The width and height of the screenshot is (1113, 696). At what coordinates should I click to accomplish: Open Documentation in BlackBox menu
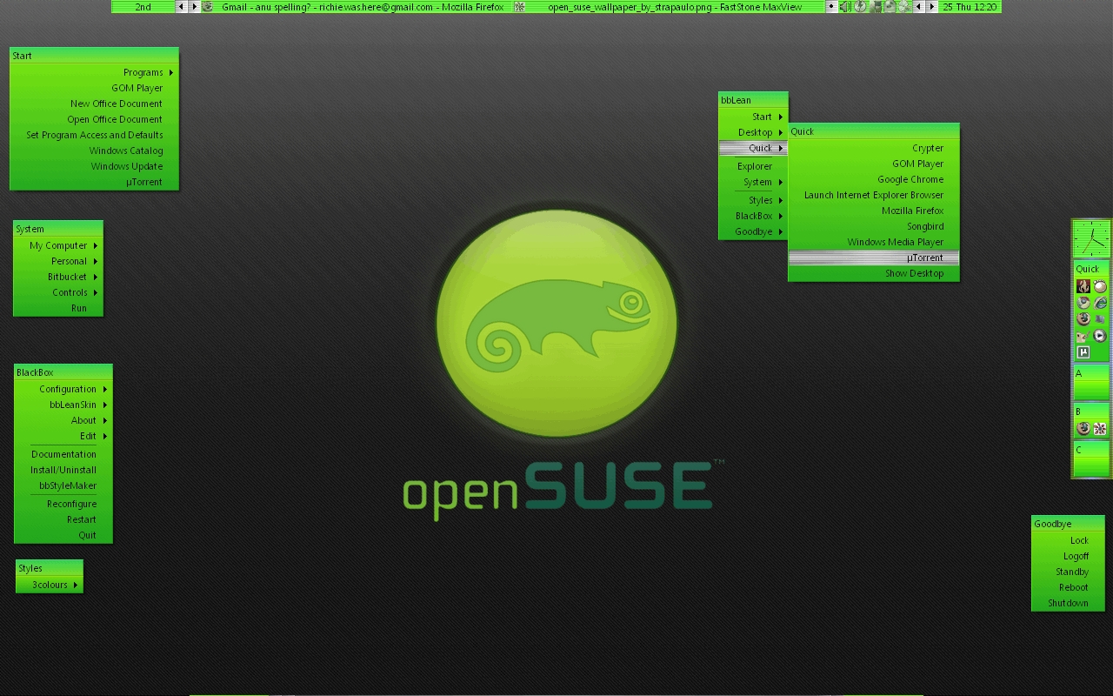click(x=63, y=454)
